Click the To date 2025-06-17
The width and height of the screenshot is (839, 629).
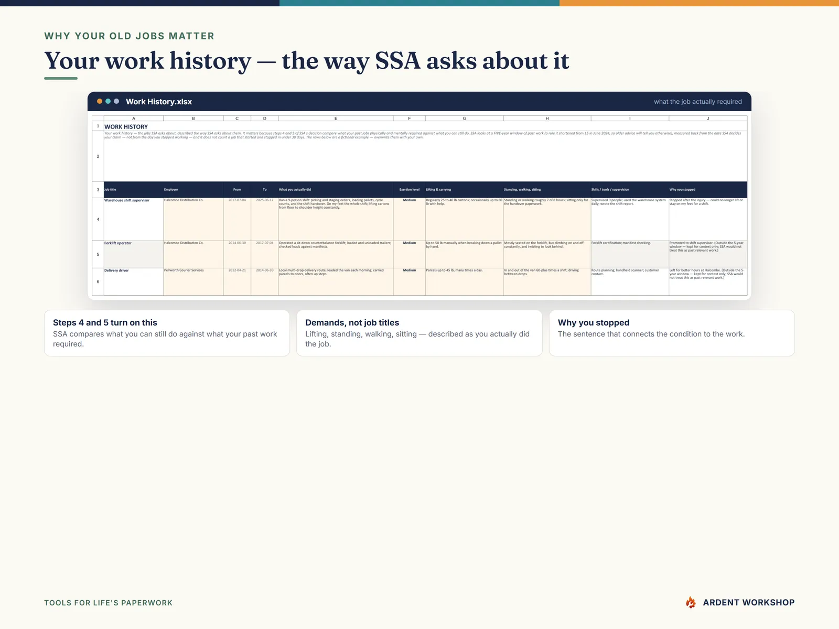click(265, 219)
